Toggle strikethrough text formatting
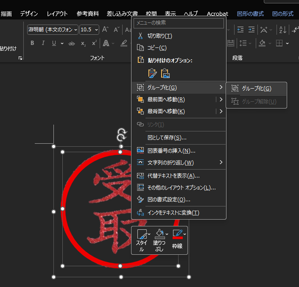 (x=72, y=43)
